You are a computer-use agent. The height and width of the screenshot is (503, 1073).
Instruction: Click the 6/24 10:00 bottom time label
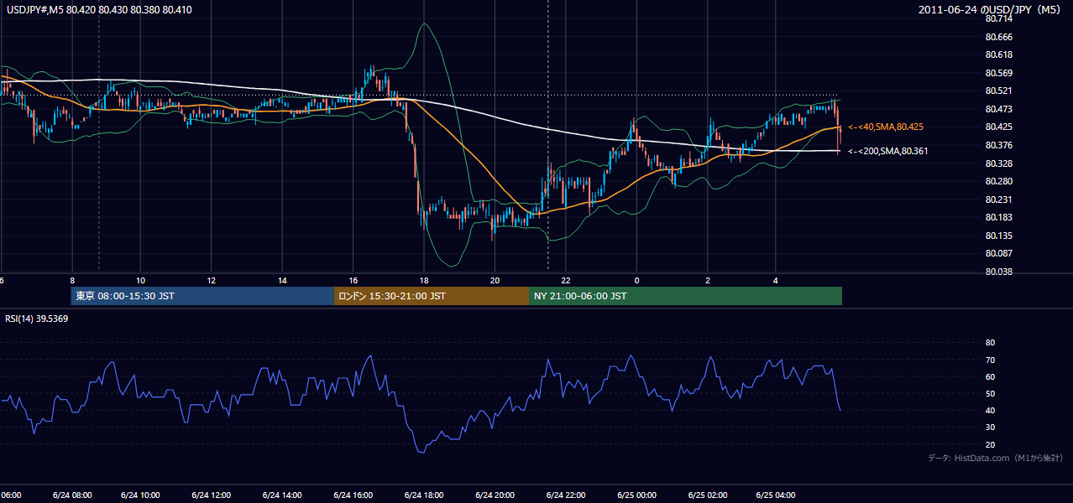(x=140, y=495)
